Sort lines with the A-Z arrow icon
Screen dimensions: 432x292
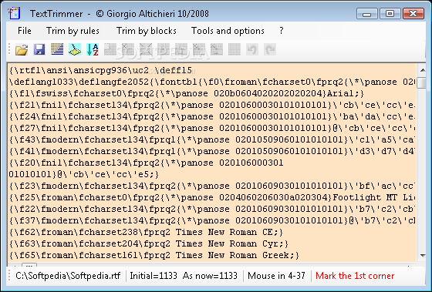tap(93, 49)
